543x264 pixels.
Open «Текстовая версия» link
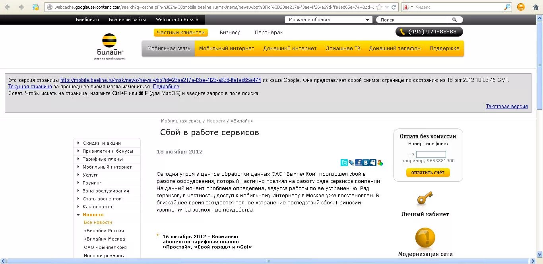pyautogui.click(x=507, y=107)
